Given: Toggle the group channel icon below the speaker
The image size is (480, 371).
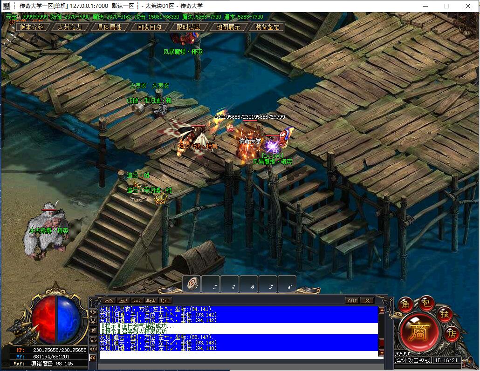Looking at the screenshot, I should tap(93, 321).
